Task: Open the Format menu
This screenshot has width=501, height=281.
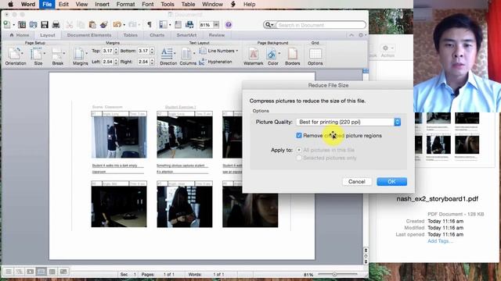Action: (x=125, y=4)
